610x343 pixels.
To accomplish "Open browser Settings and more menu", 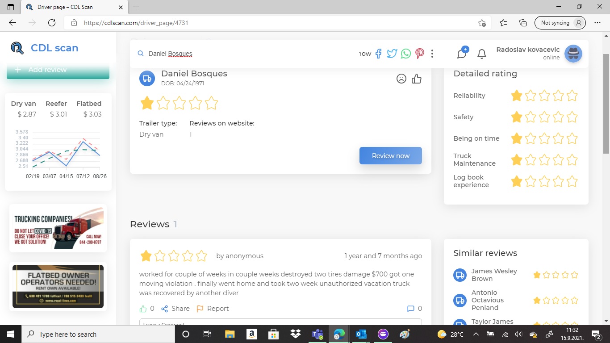I will [x=597, y=23].
